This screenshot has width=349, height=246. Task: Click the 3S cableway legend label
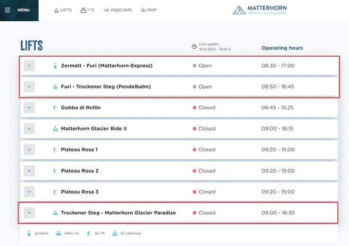point(131,233)
